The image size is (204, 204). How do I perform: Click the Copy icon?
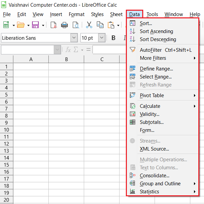click(x=100, y=25)
